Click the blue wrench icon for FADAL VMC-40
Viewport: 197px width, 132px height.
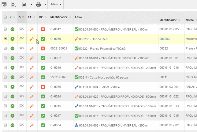(76, 87)
